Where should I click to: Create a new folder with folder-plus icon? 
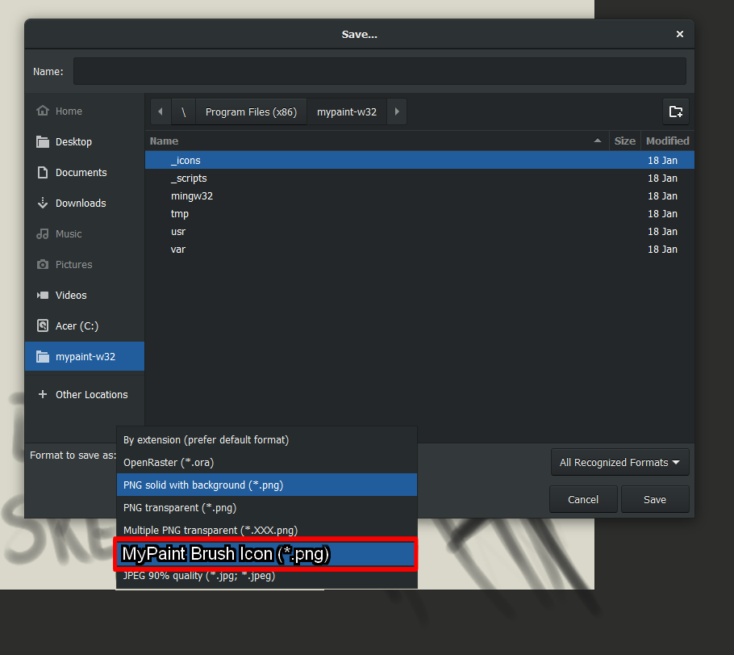pos(675,111)
